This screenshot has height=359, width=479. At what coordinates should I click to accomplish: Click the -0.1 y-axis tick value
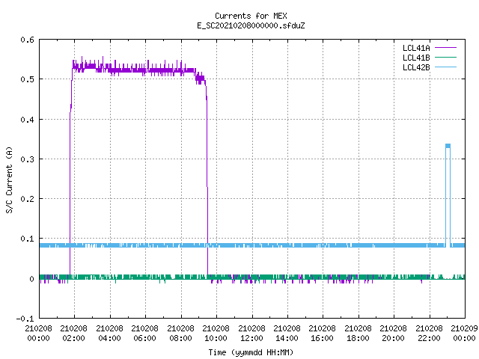pyautogui.click(x=25, y=319)
